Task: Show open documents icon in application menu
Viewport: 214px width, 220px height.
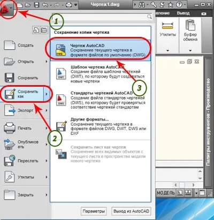Action: [x=44, y=30]
